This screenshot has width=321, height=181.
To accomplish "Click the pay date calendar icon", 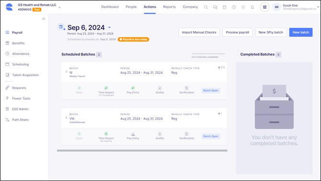I will click(61, 27).
